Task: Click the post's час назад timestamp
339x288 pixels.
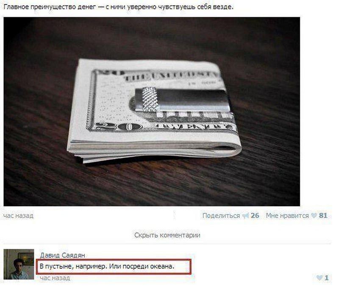Action: pos(19,216)
